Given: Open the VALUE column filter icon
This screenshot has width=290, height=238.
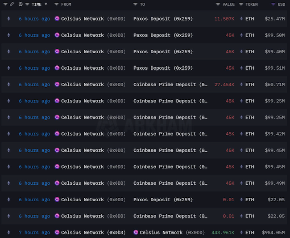Looking at the screenshot, I should point(218,4).
